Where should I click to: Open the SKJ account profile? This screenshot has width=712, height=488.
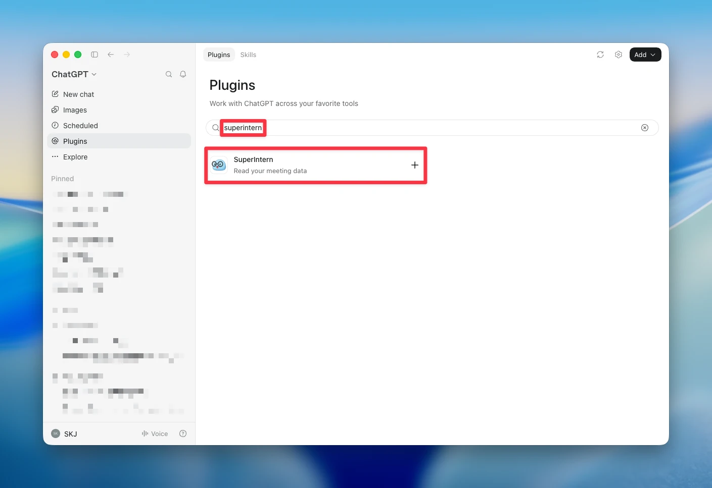[65, 433]
